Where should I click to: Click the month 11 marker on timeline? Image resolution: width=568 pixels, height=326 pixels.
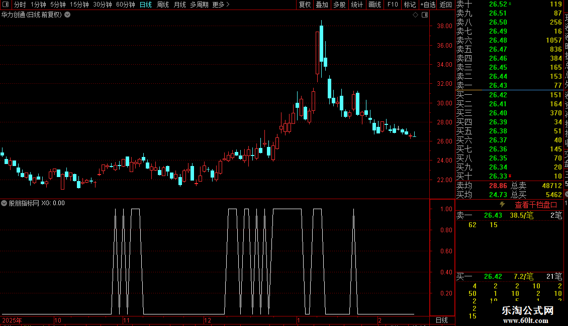[126, 320]
